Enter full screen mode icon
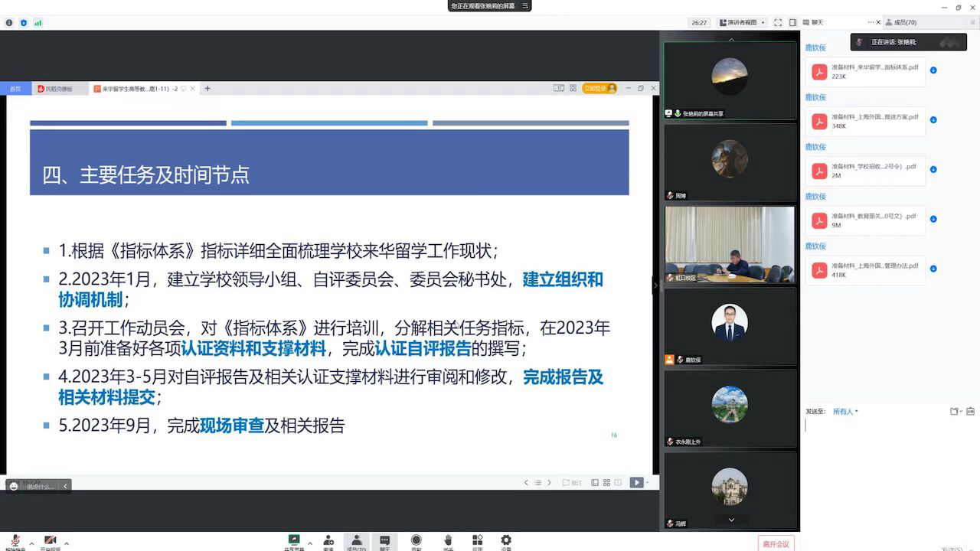Viewport: 980px width, 551px height. (x=778, y=23)
